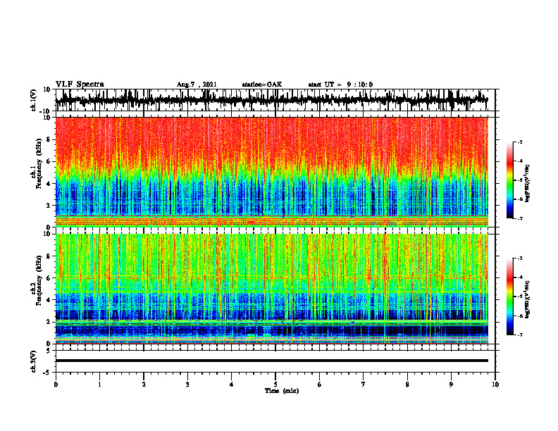The height and width of the screenshot is (431, 558).
Task: Select the "start UT = 9 : 10: 0" text
Action: click(x=340, y=85)
